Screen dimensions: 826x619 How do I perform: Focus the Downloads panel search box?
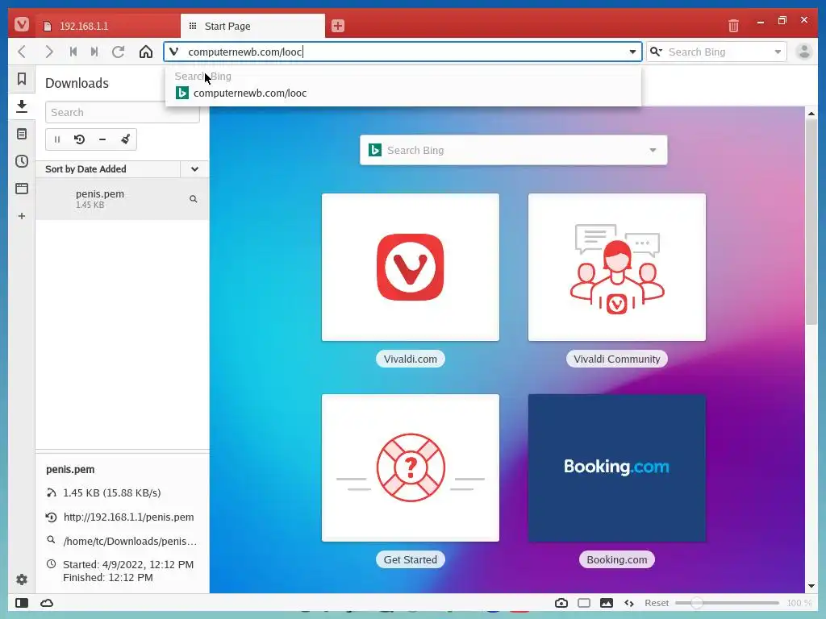point(123,112)
